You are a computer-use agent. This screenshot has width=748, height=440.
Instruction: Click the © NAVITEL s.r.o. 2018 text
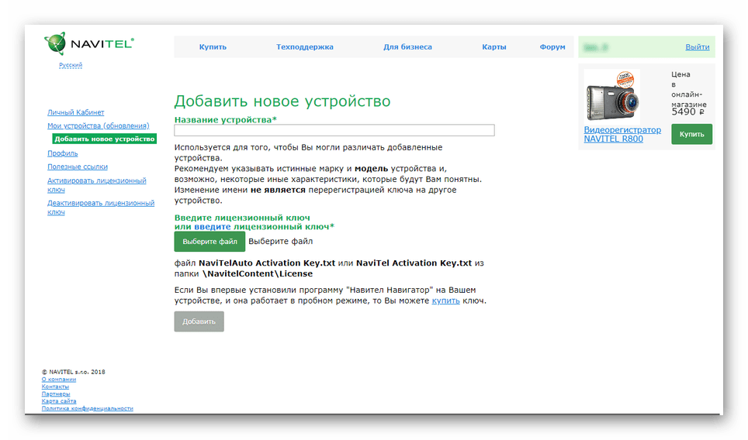click(x=74, y=372)
